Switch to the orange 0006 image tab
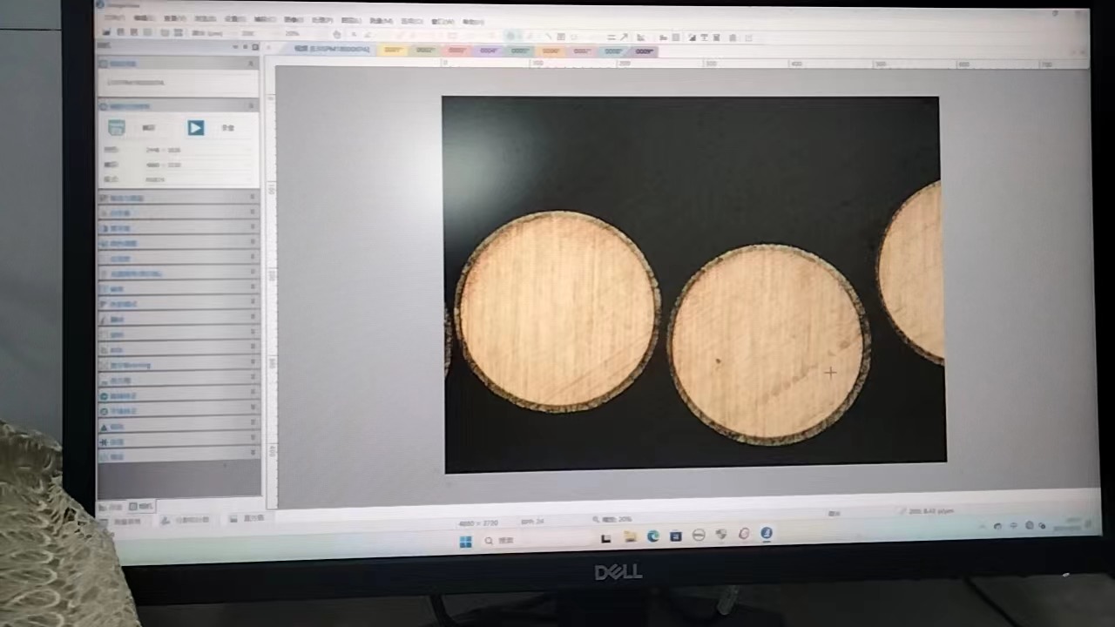Viewport: 1115px width, 627px height. click(x=551, y=51)
